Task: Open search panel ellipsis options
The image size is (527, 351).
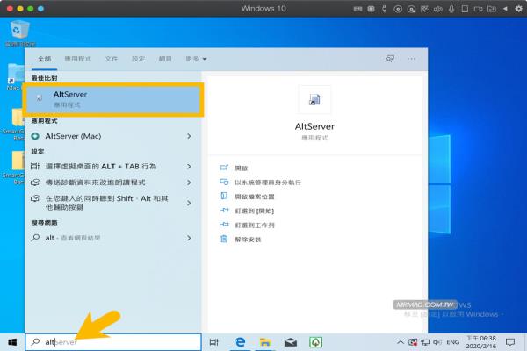Action: [x=411, y=59]
